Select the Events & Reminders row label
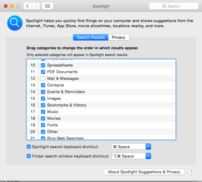The height and width of the screenshot is (182, 202). [66, 92]
